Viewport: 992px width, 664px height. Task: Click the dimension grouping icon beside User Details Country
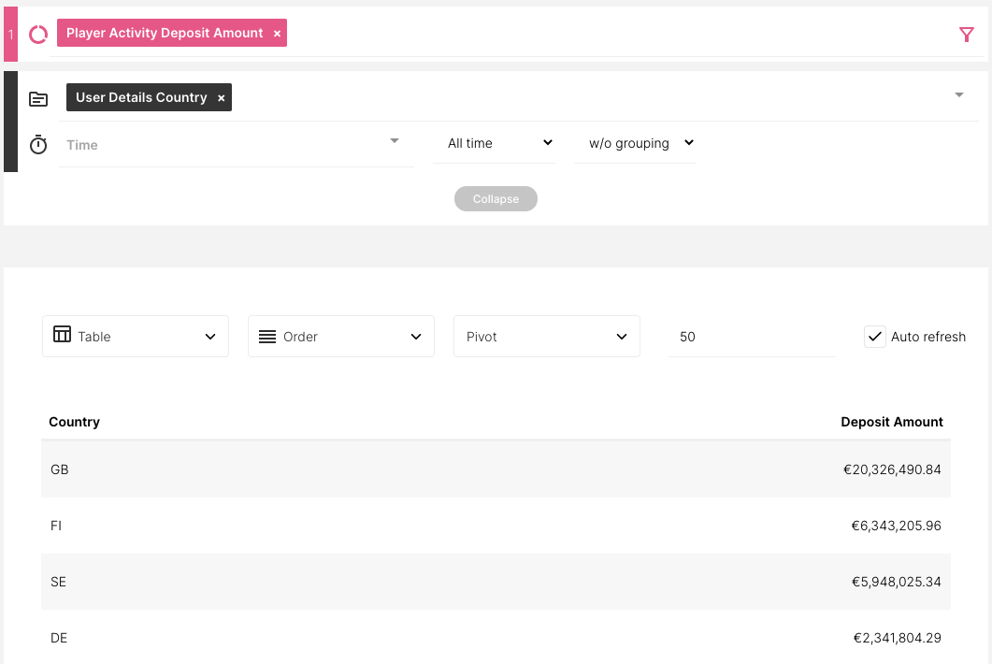click(x=38, y=99)
